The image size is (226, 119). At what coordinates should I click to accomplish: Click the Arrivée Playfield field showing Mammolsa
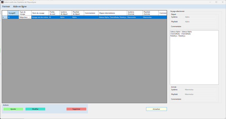(x=199, y=94)
